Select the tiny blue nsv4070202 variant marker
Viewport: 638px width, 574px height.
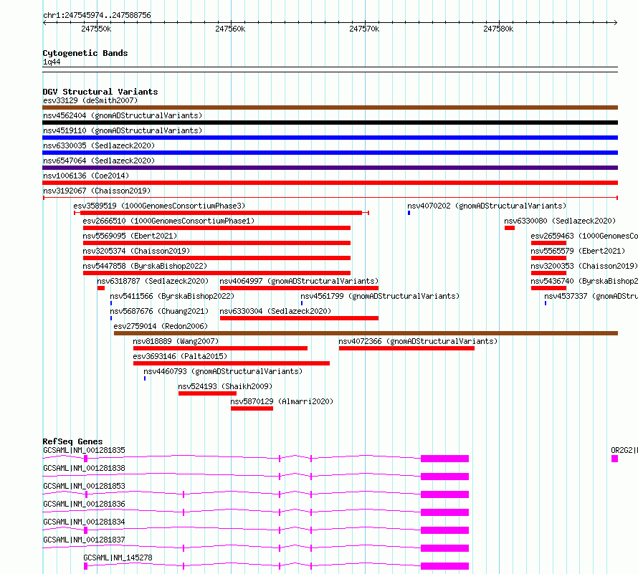[409, 213]
